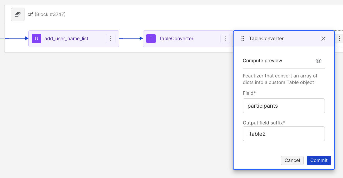Viewport: 343px width, 178px height.
Task: Close the TableConverter panel
Action: pos(323,39)
